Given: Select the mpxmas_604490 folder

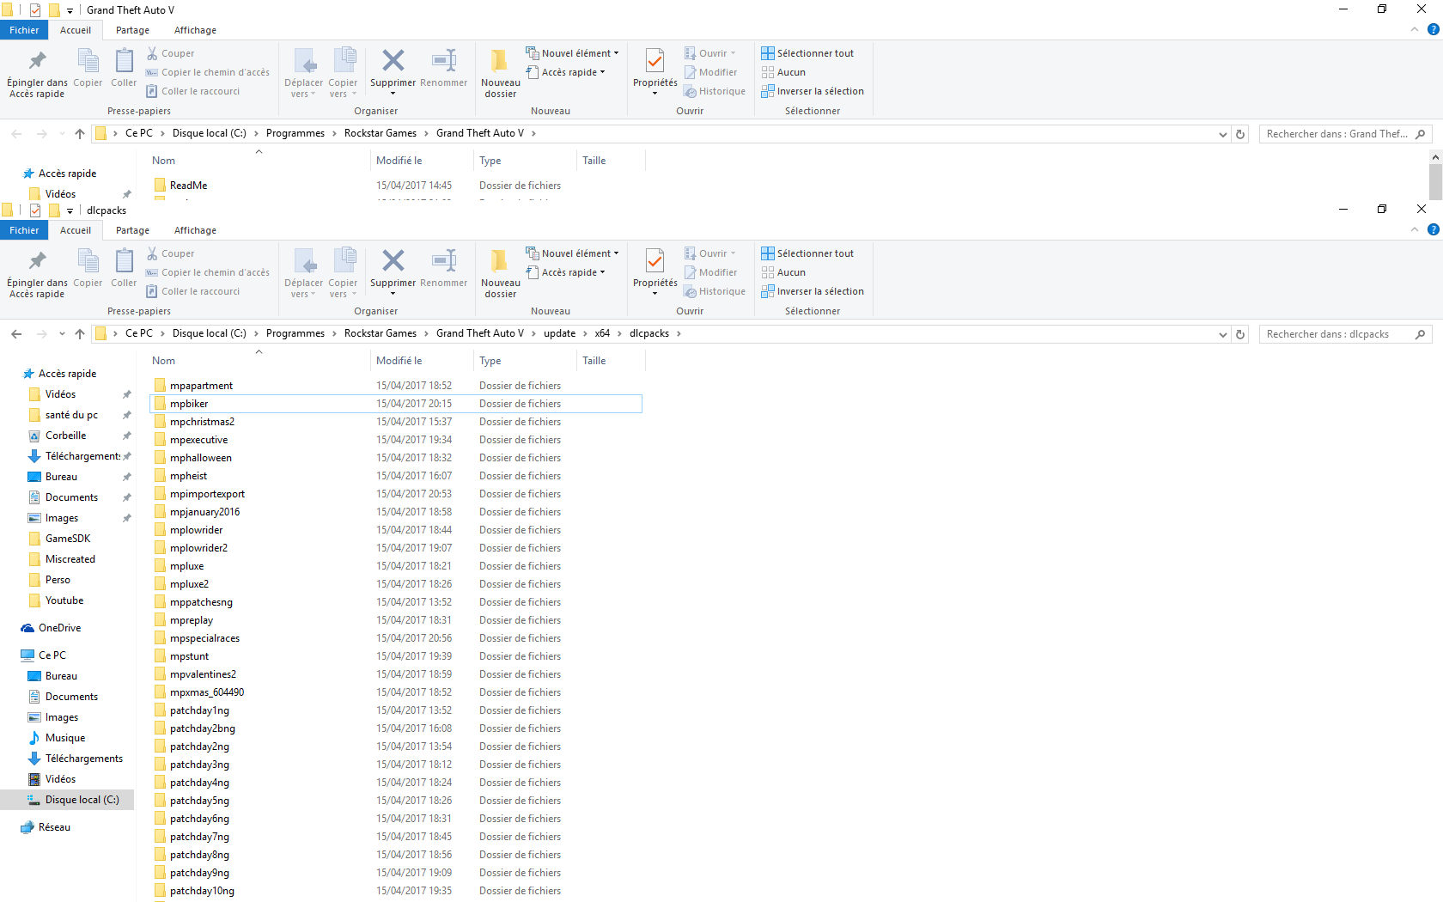Looking at the screenshot, I should (396, 692).
